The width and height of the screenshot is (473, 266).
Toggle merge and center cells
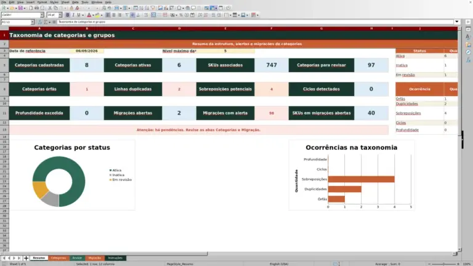point(153,15)
